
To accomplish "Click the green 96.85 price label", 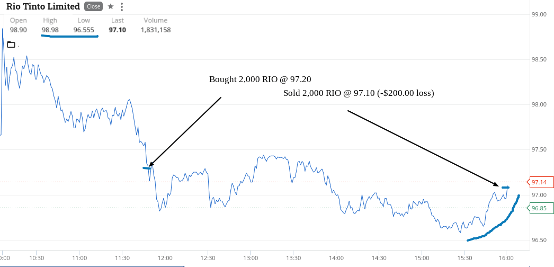I will (539, 208).
